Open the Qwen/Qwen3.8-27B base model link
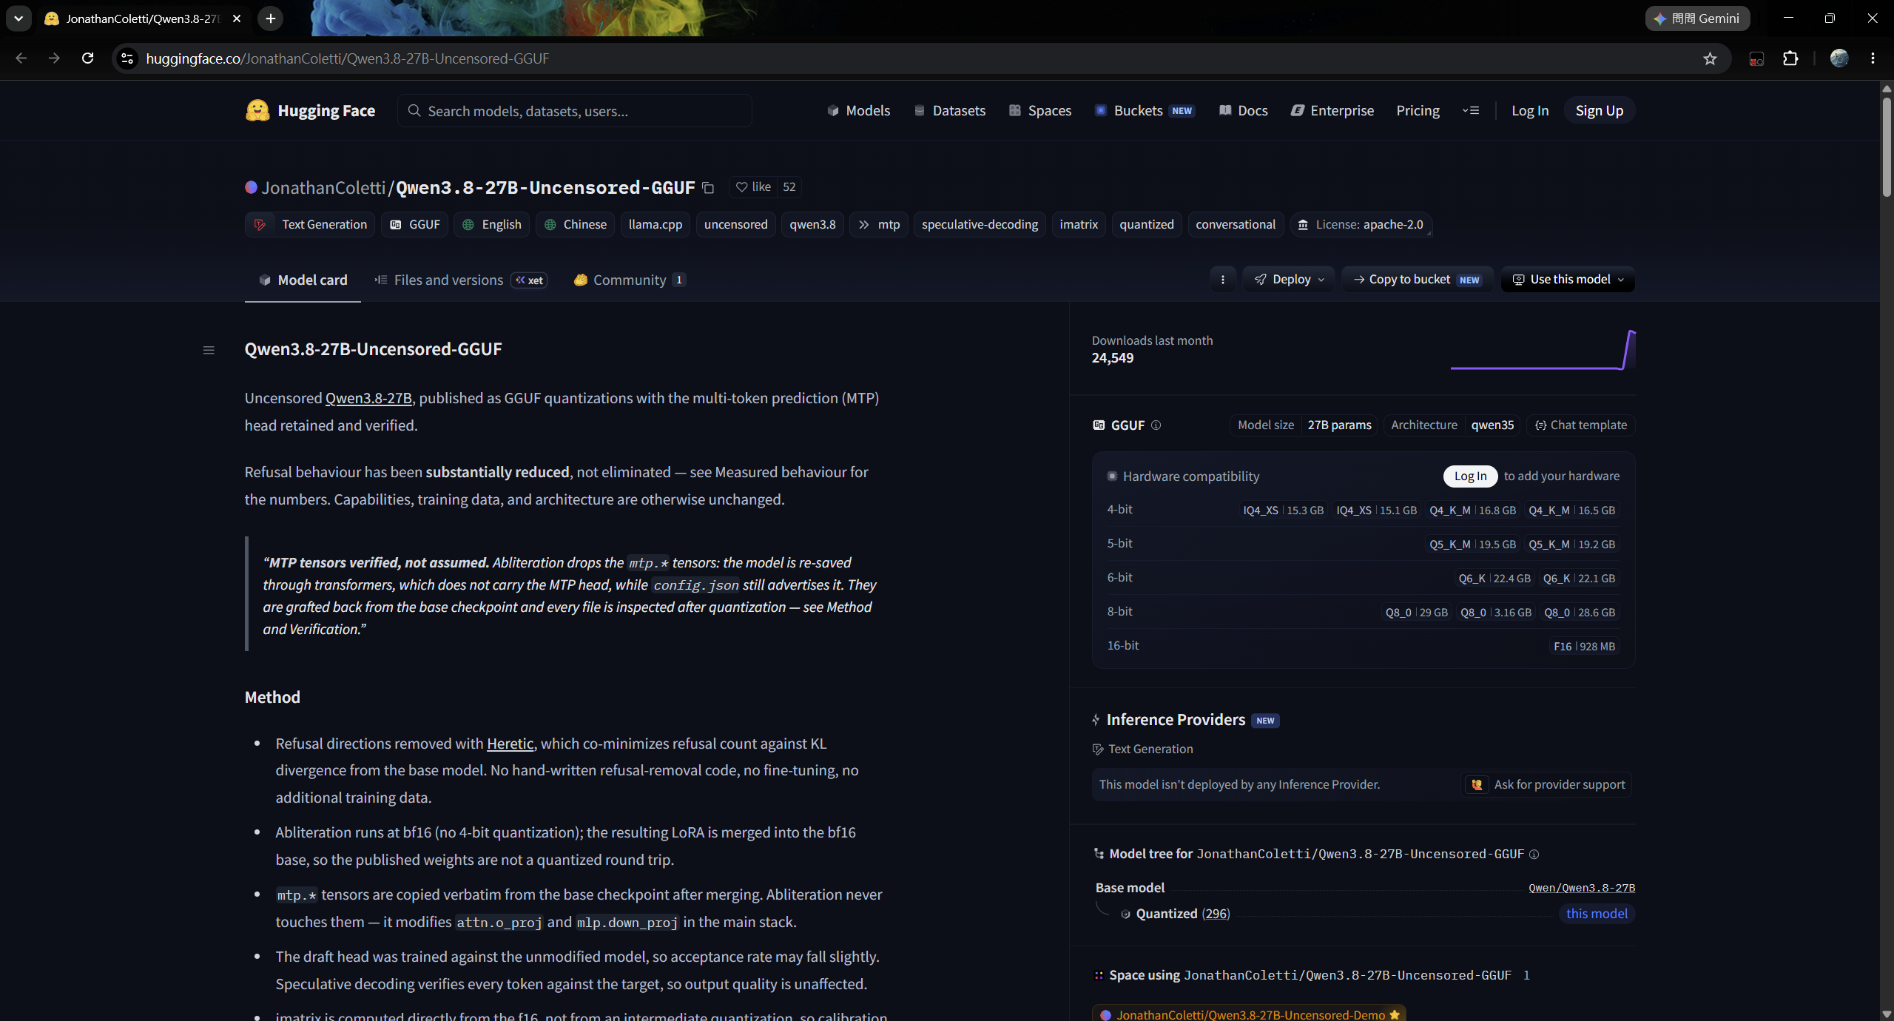The width and height of the screenshot is (1894, 1021). (x=1582, y=889)
